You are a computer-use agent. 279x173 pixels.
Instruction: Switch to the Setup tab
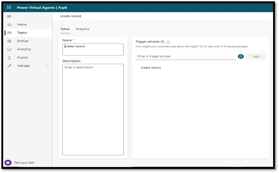point(65,29)
